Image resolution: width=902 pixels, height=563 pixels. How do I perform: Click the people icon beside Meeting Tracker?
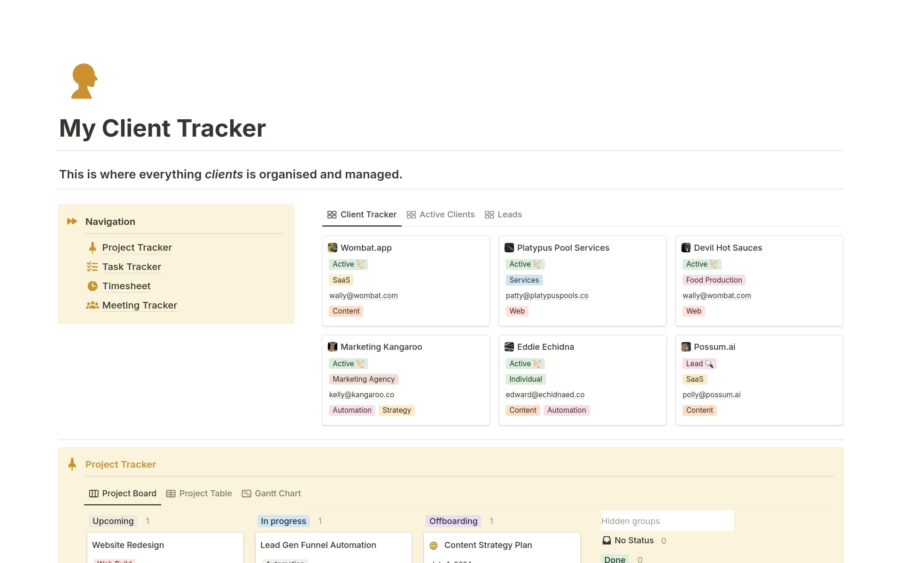[93, 305]
